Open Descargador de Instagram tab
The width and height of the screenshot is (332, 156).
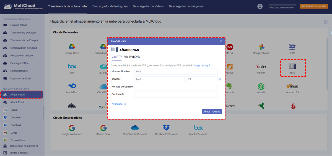coord(110,6)
